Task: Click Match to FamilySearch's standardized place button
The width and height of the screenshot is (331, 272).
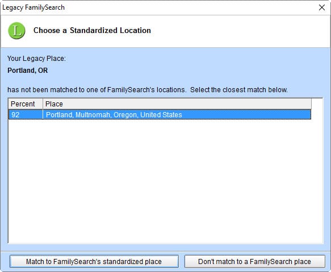Action: tap(94, 261)
